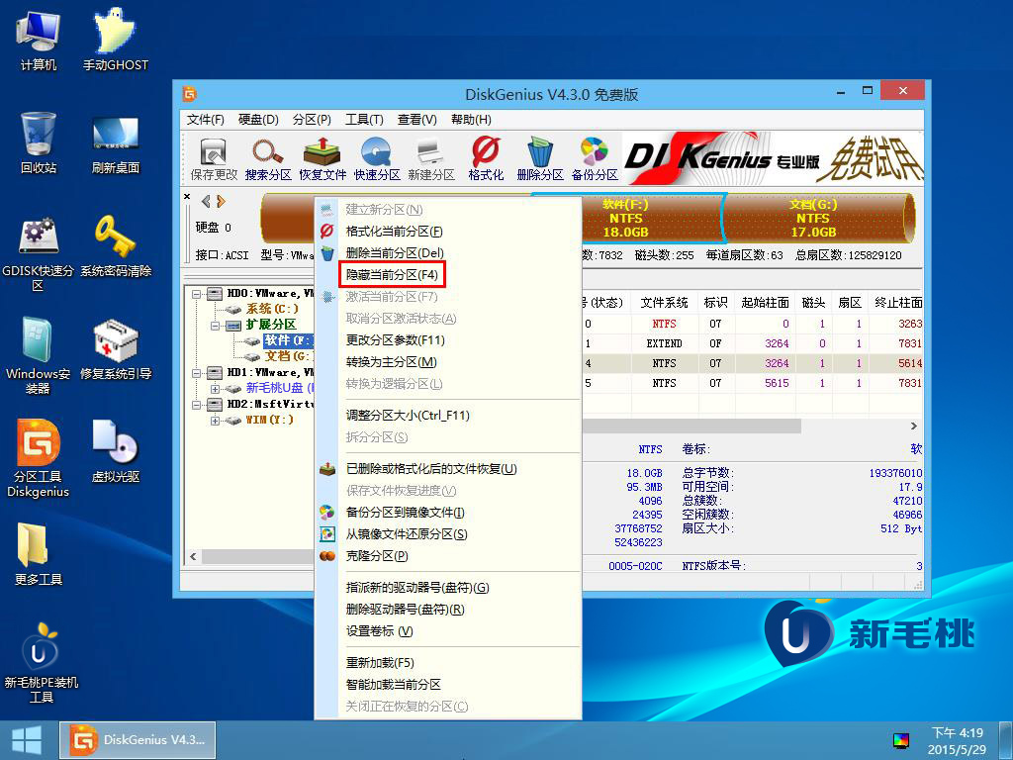Click the 文件系统 column header
This screenshot has height=760, width=1013.
pyautogui.click(x=664, y=303)
